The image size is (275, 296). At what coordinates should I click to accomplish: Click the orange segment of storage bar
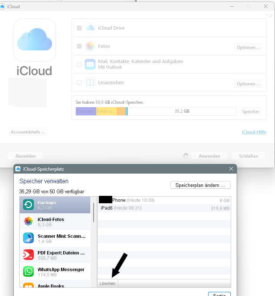coord(121,111)
